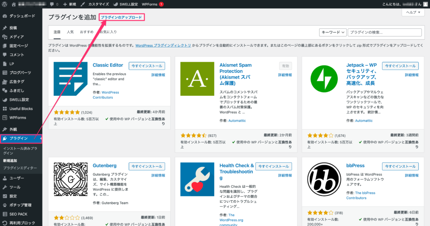Click the 広告タグ icon
This screenshot has height=226, width=430.
coord(5,82)
